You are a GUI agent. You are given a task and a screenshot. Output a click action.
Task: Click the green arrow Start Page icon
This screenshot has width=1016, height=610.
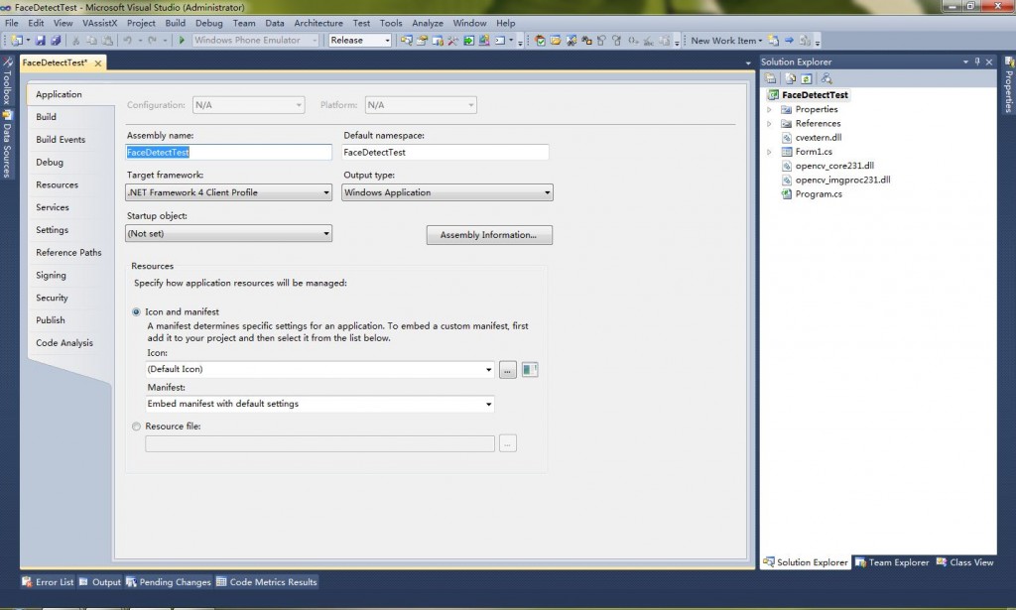pos(468,40)
